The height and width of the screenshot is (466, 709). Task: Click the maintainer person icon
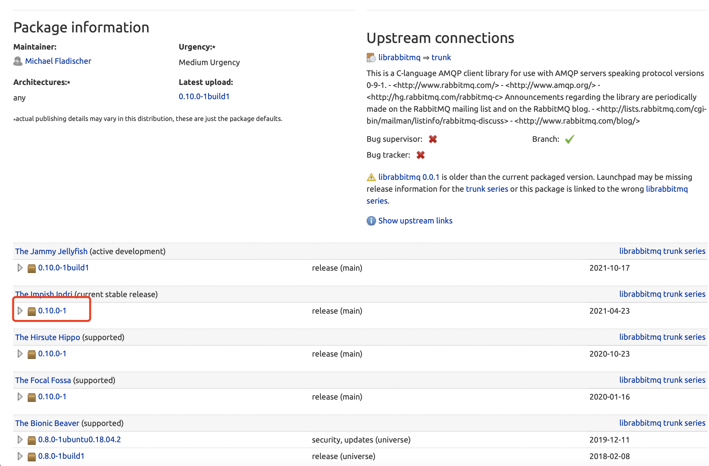pyautogui.click(x=18, y=61)
